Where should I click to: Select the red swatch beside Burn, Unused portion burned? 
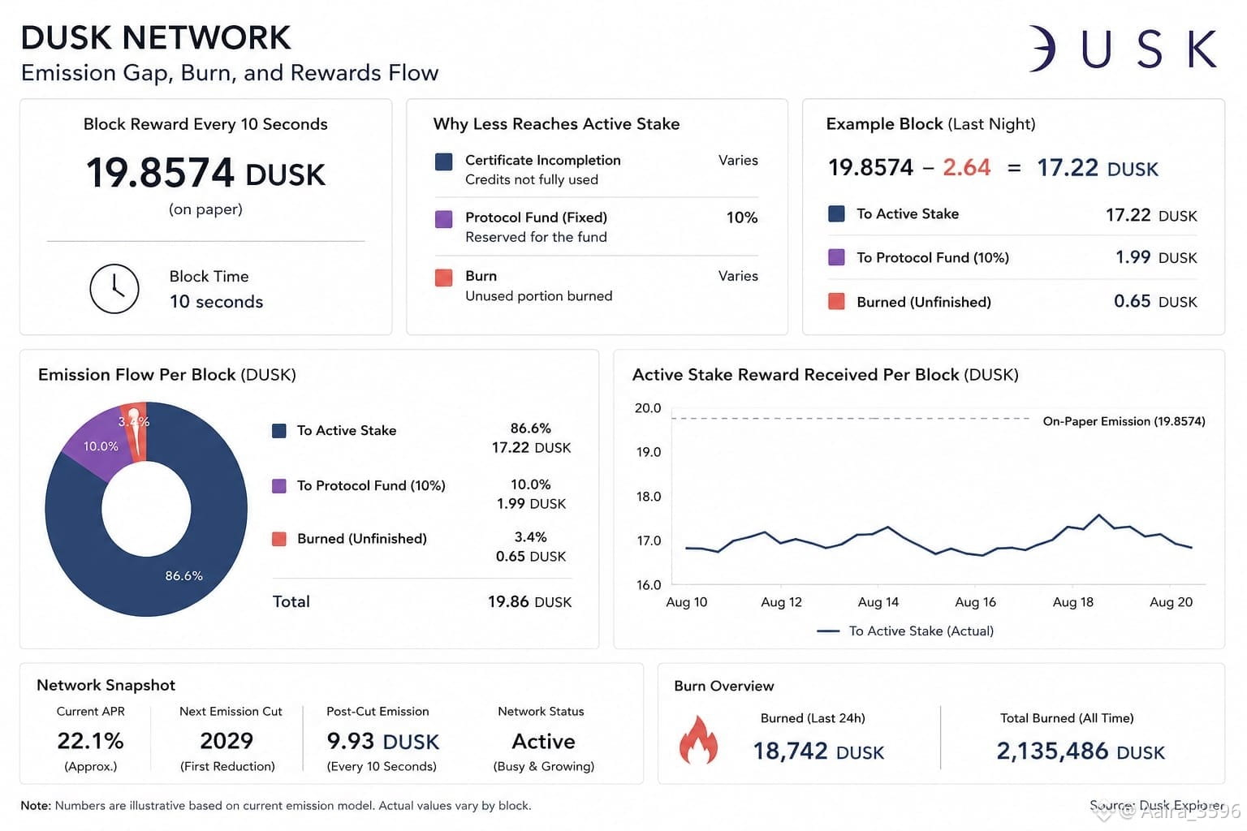click(444, 278)
